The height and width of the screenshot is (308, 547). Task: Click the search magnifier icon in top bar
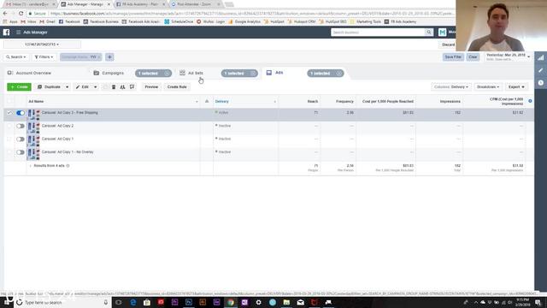pos(429,33)
